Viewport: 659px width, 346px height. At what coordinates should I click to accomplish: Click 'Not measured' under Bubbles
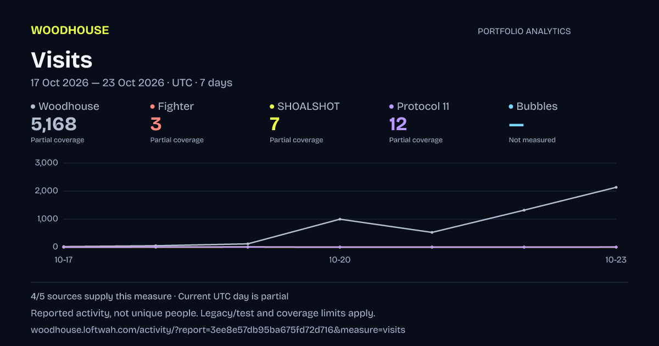point(532,140)
